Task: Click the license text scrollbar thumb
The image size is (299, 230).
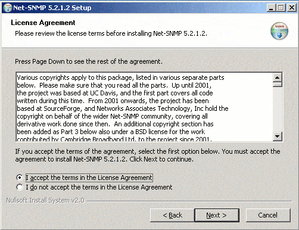Action: [278, 85]
